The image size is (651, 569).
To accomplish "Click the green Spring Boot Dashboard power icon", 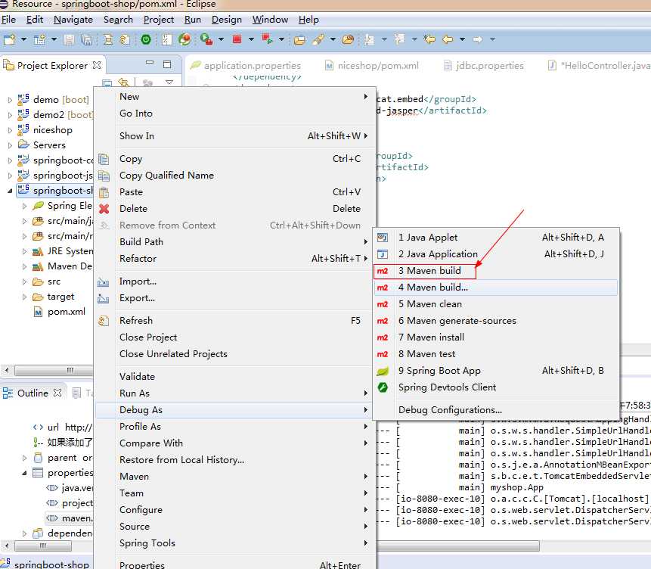I will tap(146, 39).
